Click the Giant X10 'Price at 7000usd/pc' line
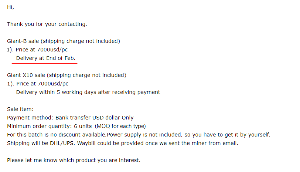 (38, 84)
